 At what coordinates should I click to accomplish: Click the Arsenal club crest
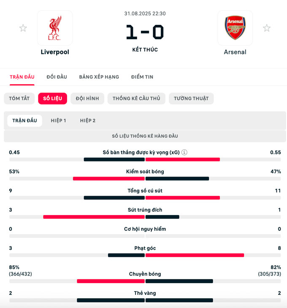[x=235, y=28]
